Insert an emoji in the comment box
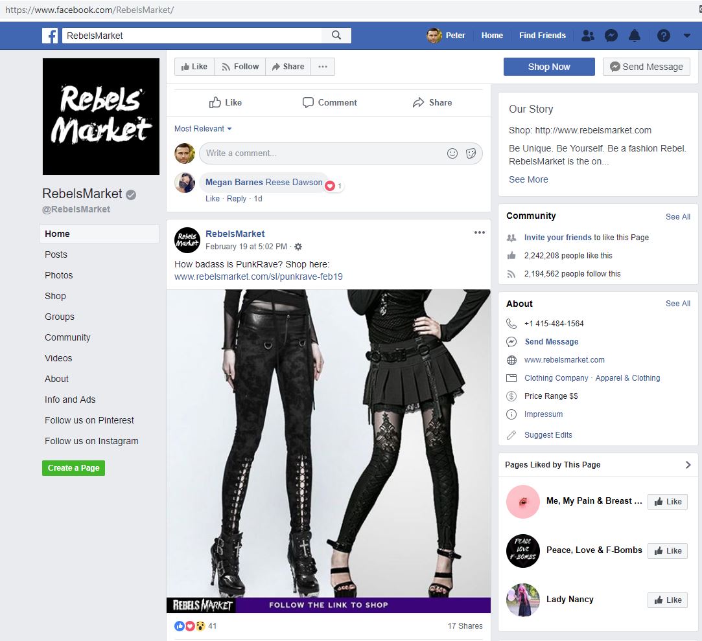 pyautogui.click(x=452, y=153)
